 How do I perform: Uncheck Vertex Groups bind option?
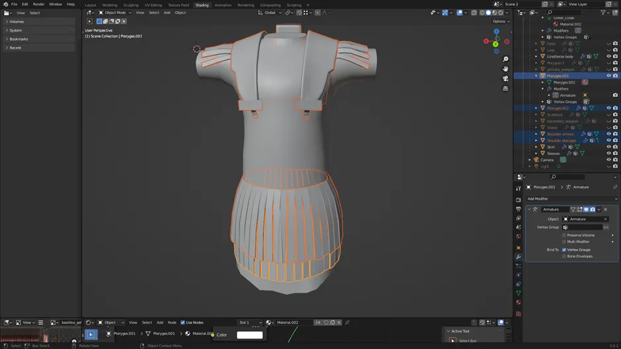click(564, 249)
